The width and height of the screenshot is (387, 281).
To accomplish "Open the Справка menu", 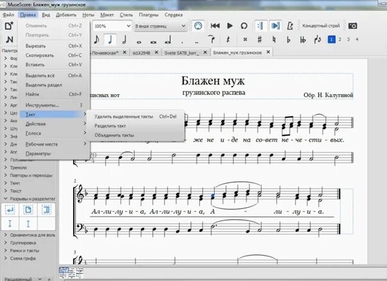I will point(174,15).
